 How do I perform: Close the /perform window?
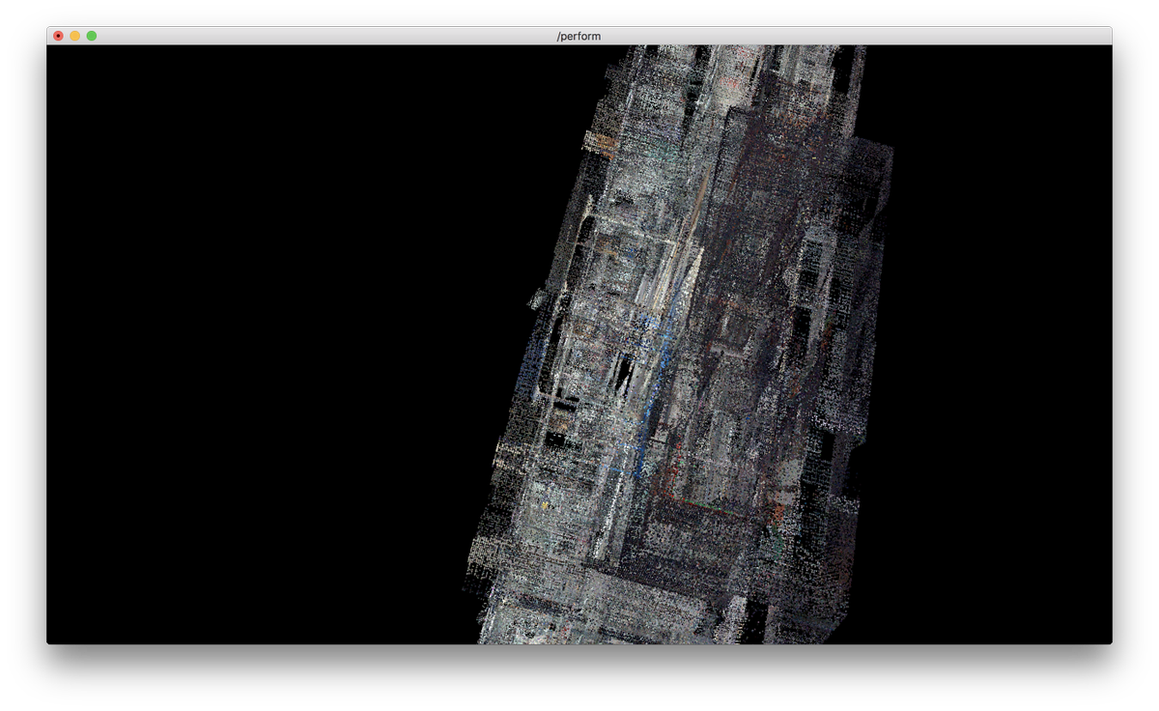point(58,36)
